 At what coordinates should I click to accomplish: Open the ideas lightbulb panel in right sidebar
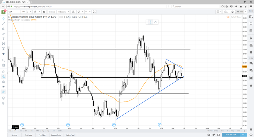click(251, 53)
